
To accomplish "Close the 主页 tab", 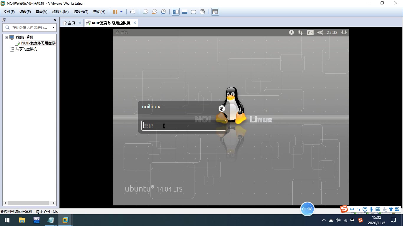I will click(80, 23).
